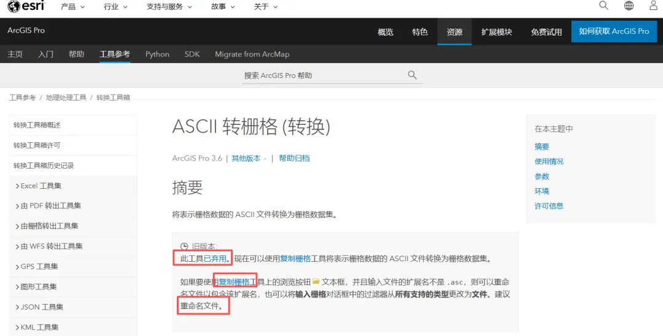Click the 摘要 section heading in the article
This screenshot has height=336, width=663.
point(187,188)
